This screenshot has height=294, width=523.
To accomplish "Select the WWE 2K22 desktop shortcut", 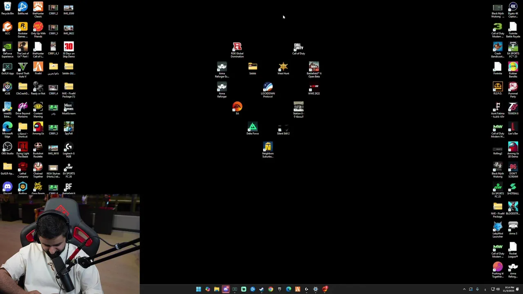I will coord(314,89).
